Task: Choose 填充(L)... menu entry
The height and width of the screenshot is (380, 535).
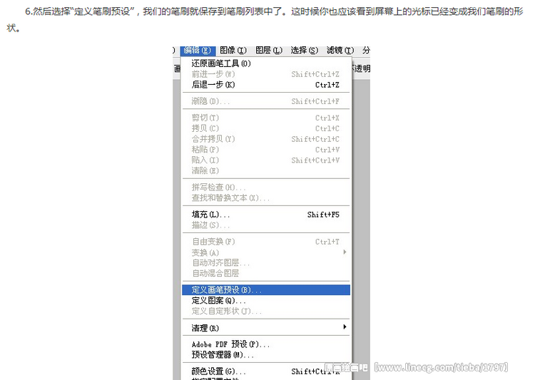Action: [266, 215]
